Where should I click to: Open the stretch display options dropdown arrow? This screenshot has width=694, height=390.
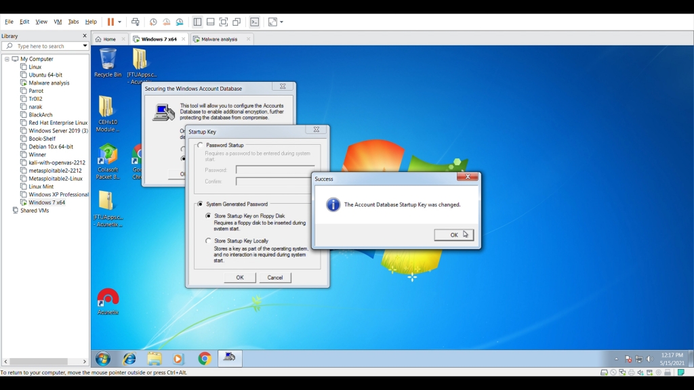click(281, 22)
